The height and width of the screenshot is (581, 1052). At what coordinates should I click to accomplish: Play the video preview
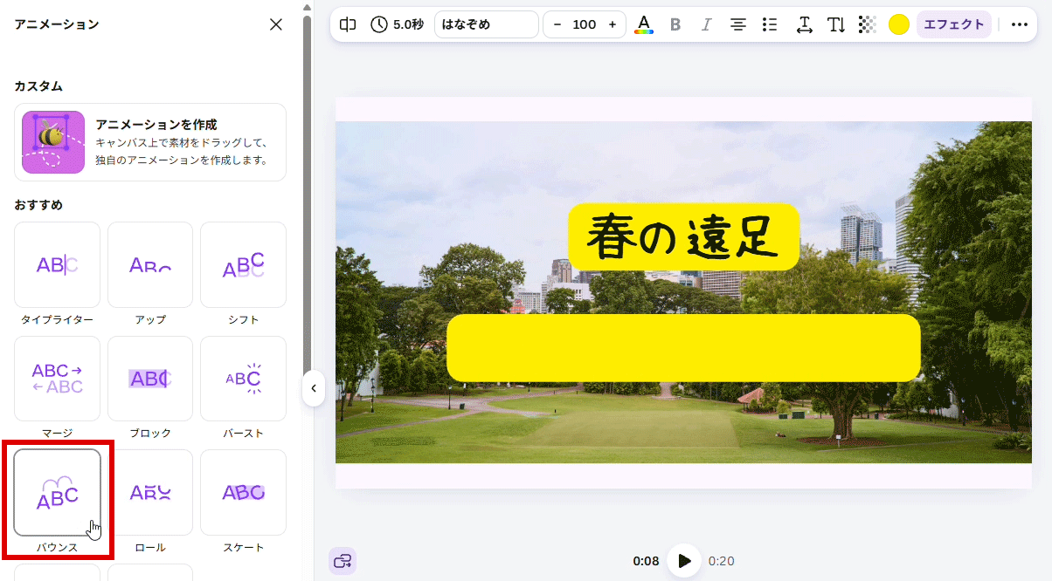tap(684, 560)
